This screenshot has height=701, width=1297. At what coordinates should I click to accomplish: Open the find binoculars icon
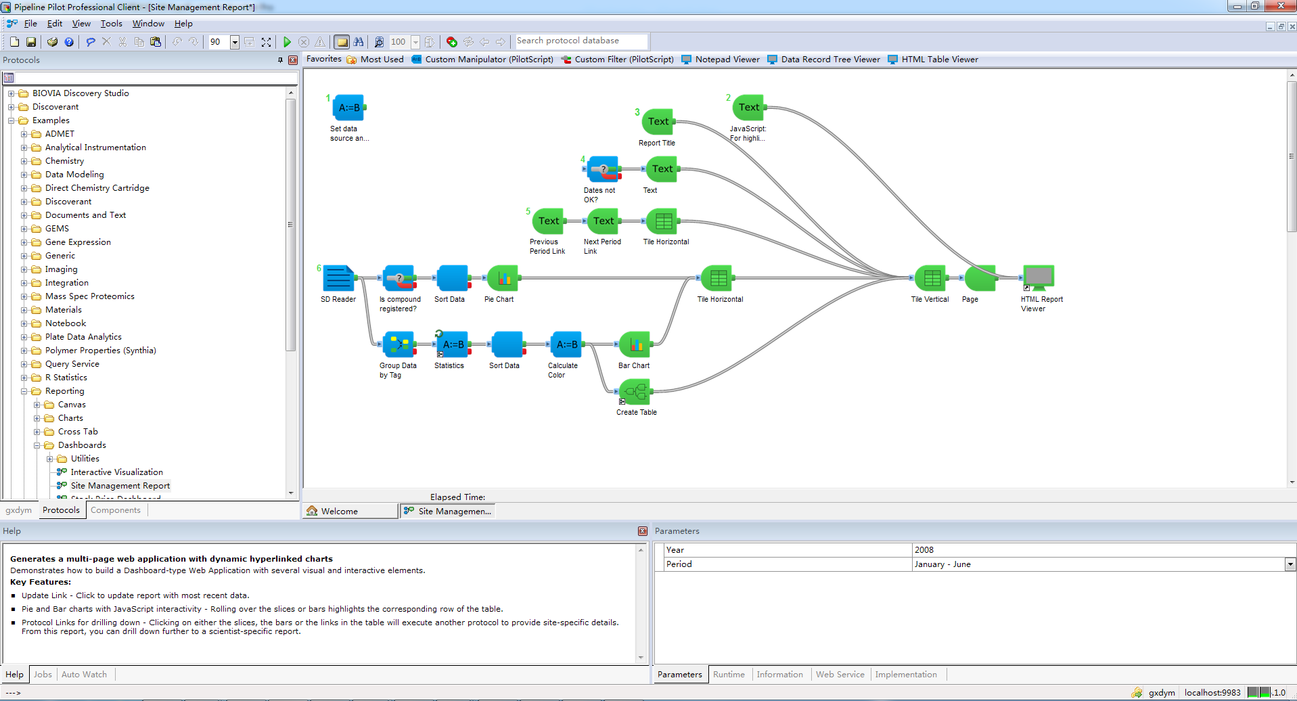(x=359, y=42)
